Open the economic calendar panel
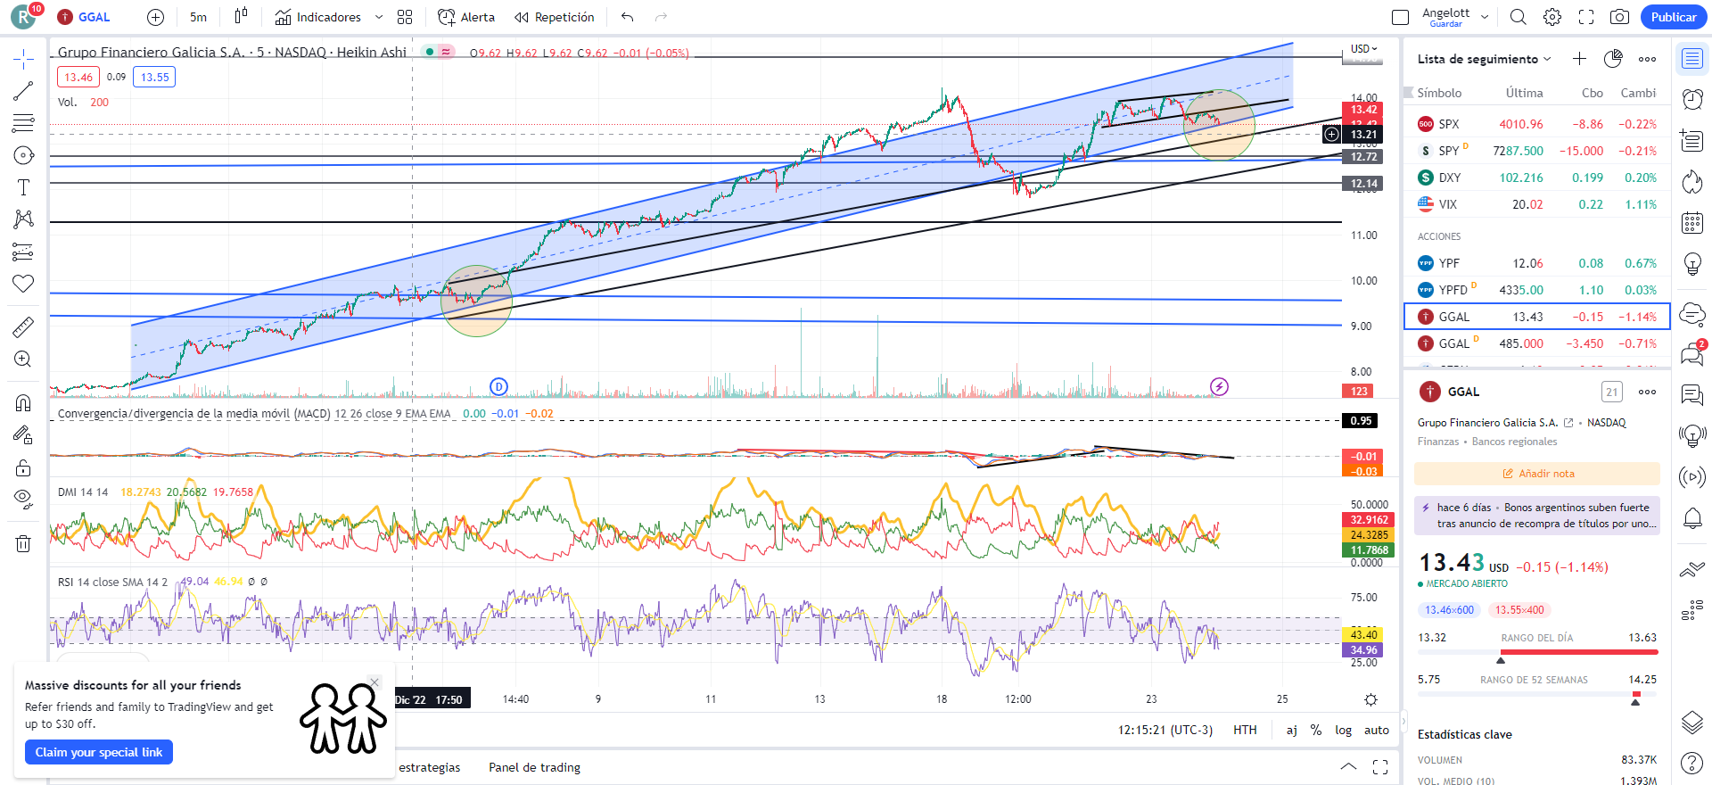Image resolution: width=1712 pixels, height=785 pixels. [x=1692, y=222]
